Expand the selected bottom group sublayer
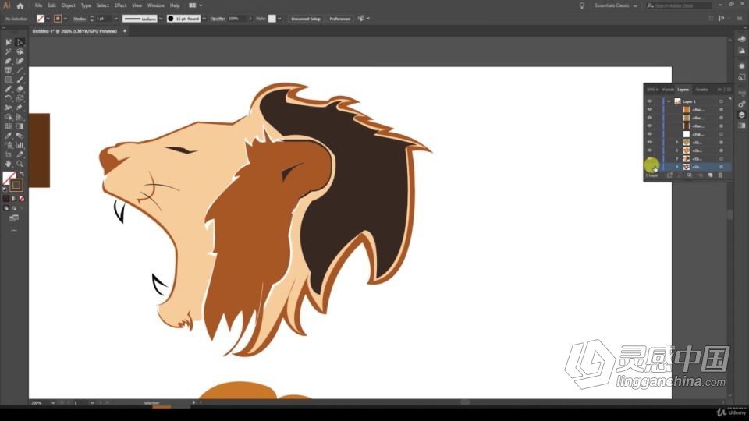This screenshot has height=421, width=749. [677, 167]
